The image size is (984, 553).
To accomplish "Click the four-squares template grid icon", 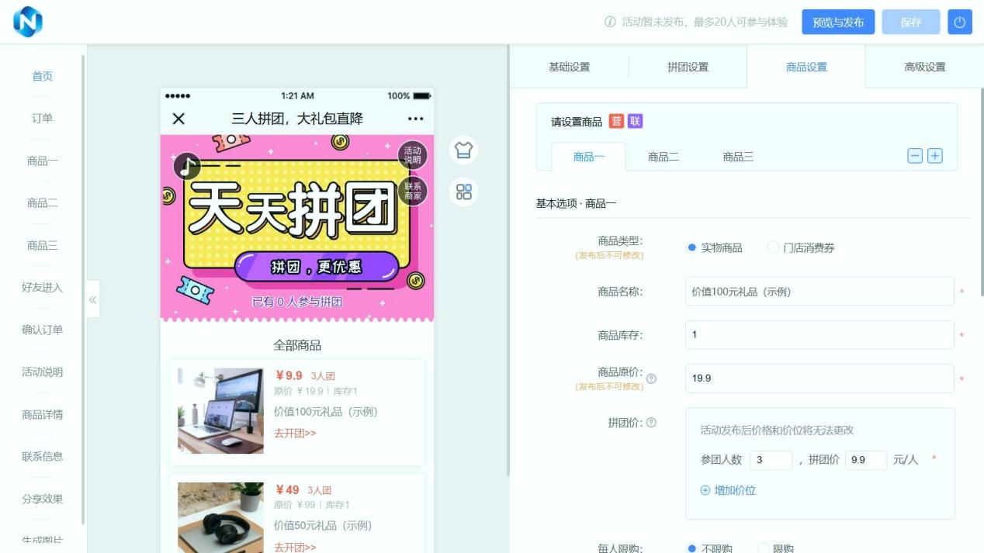I will 464,192.
